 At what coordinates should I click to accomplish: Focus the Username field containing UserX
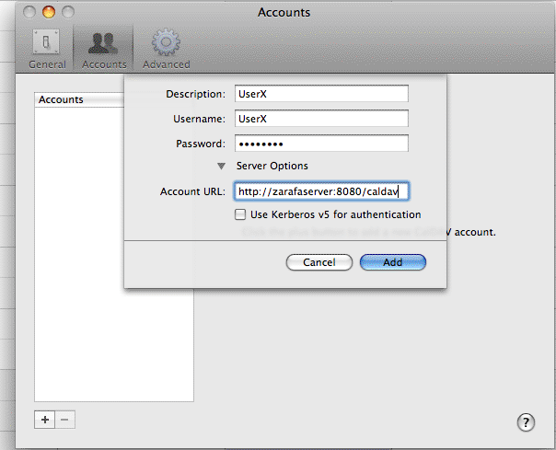tap(320, 119)
